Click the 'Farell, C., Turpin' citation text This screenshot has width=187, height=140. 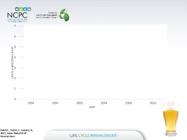point(17,133)
